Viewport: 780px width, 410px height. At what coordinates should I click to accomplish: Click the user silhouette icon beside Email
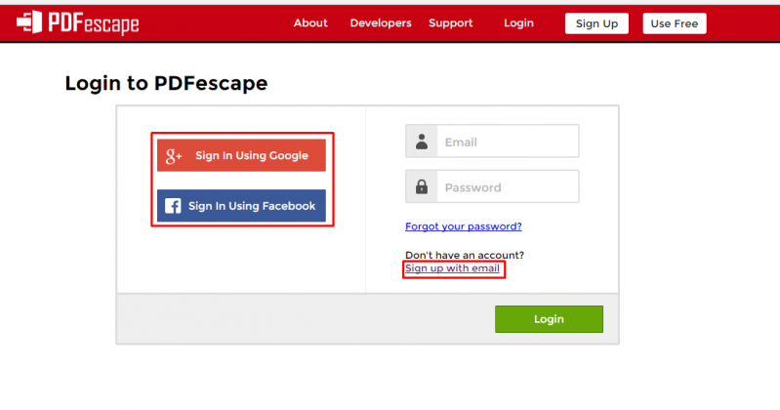pos(422,142)
